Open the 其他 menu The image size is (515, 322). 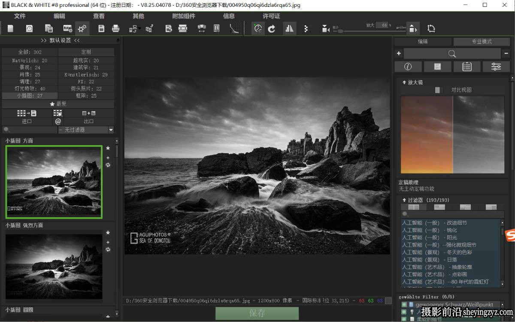pyautogui.click(x=138, y=16)
